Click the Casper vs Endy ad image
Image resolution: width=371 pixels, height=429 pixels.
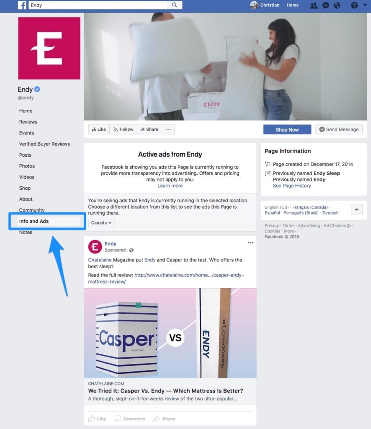pyautogui.click(x=170, y=333)
